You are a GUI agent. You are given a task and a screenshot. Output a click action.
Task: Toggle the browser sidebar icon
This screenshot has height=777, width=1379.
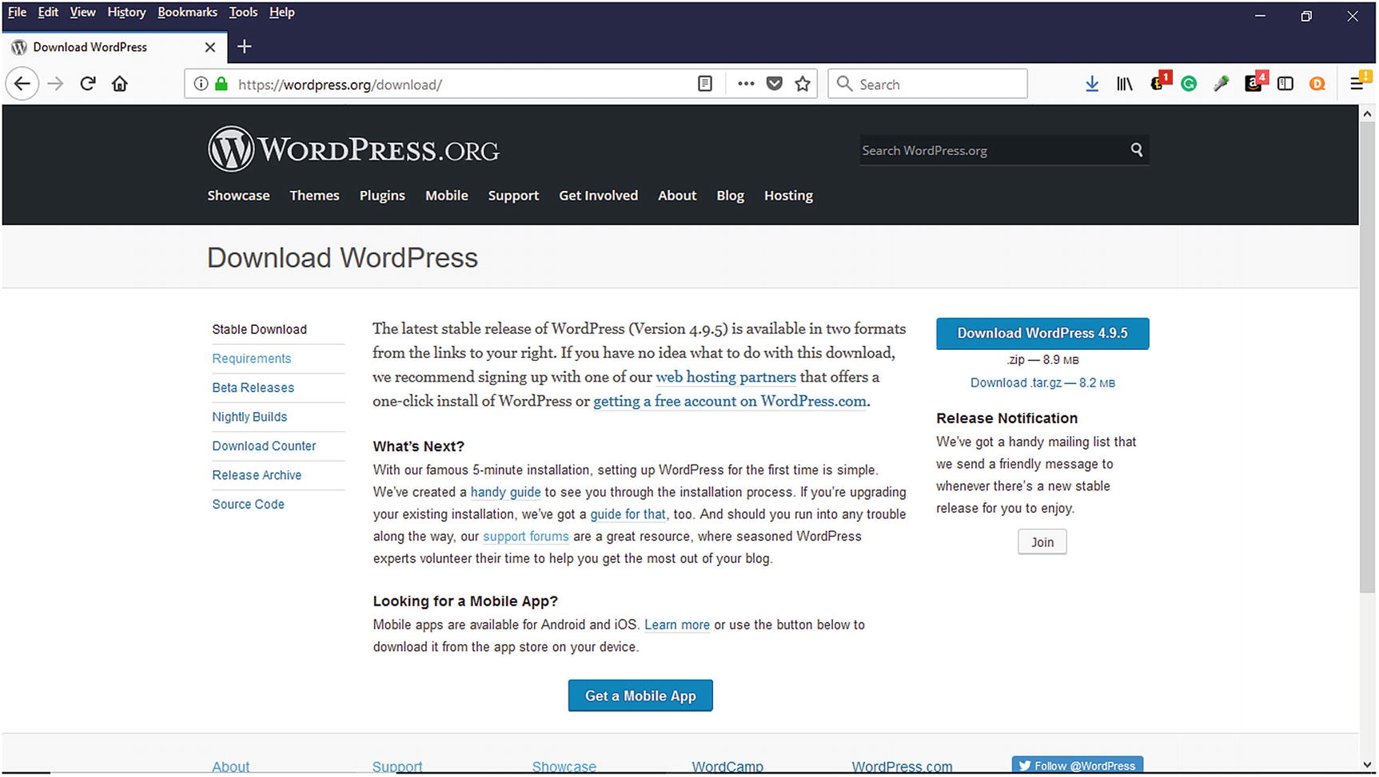coord(1285,84)
